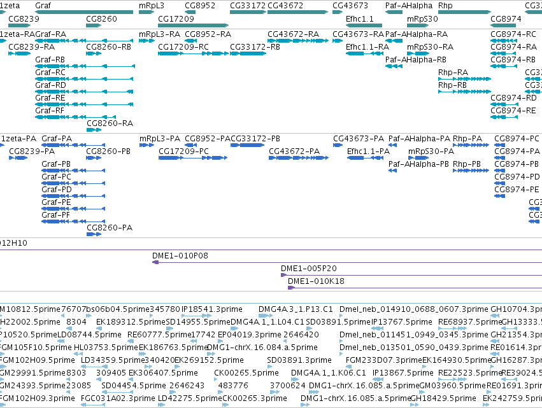The width and height of the screenshot is (542, 408).
Task: Select BAC clone DME1-010P08 label
Action: 180,256
